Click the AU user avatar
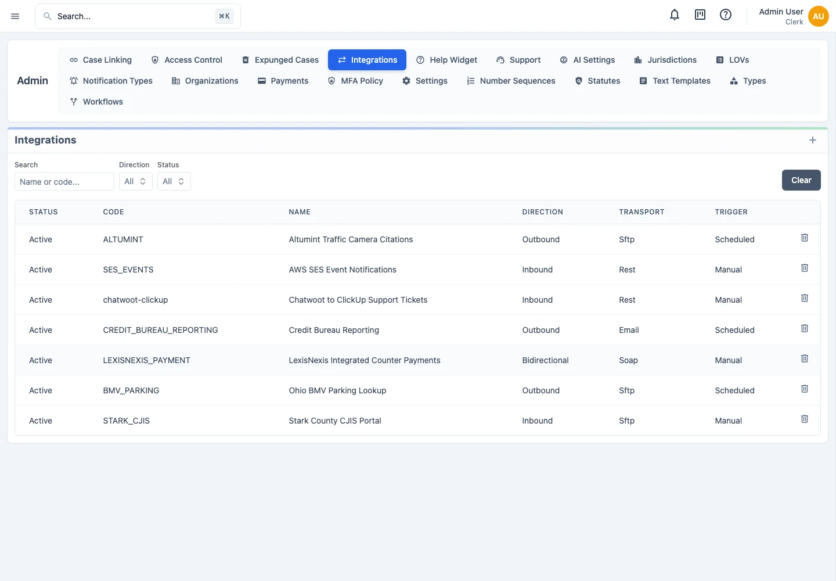 819,16
